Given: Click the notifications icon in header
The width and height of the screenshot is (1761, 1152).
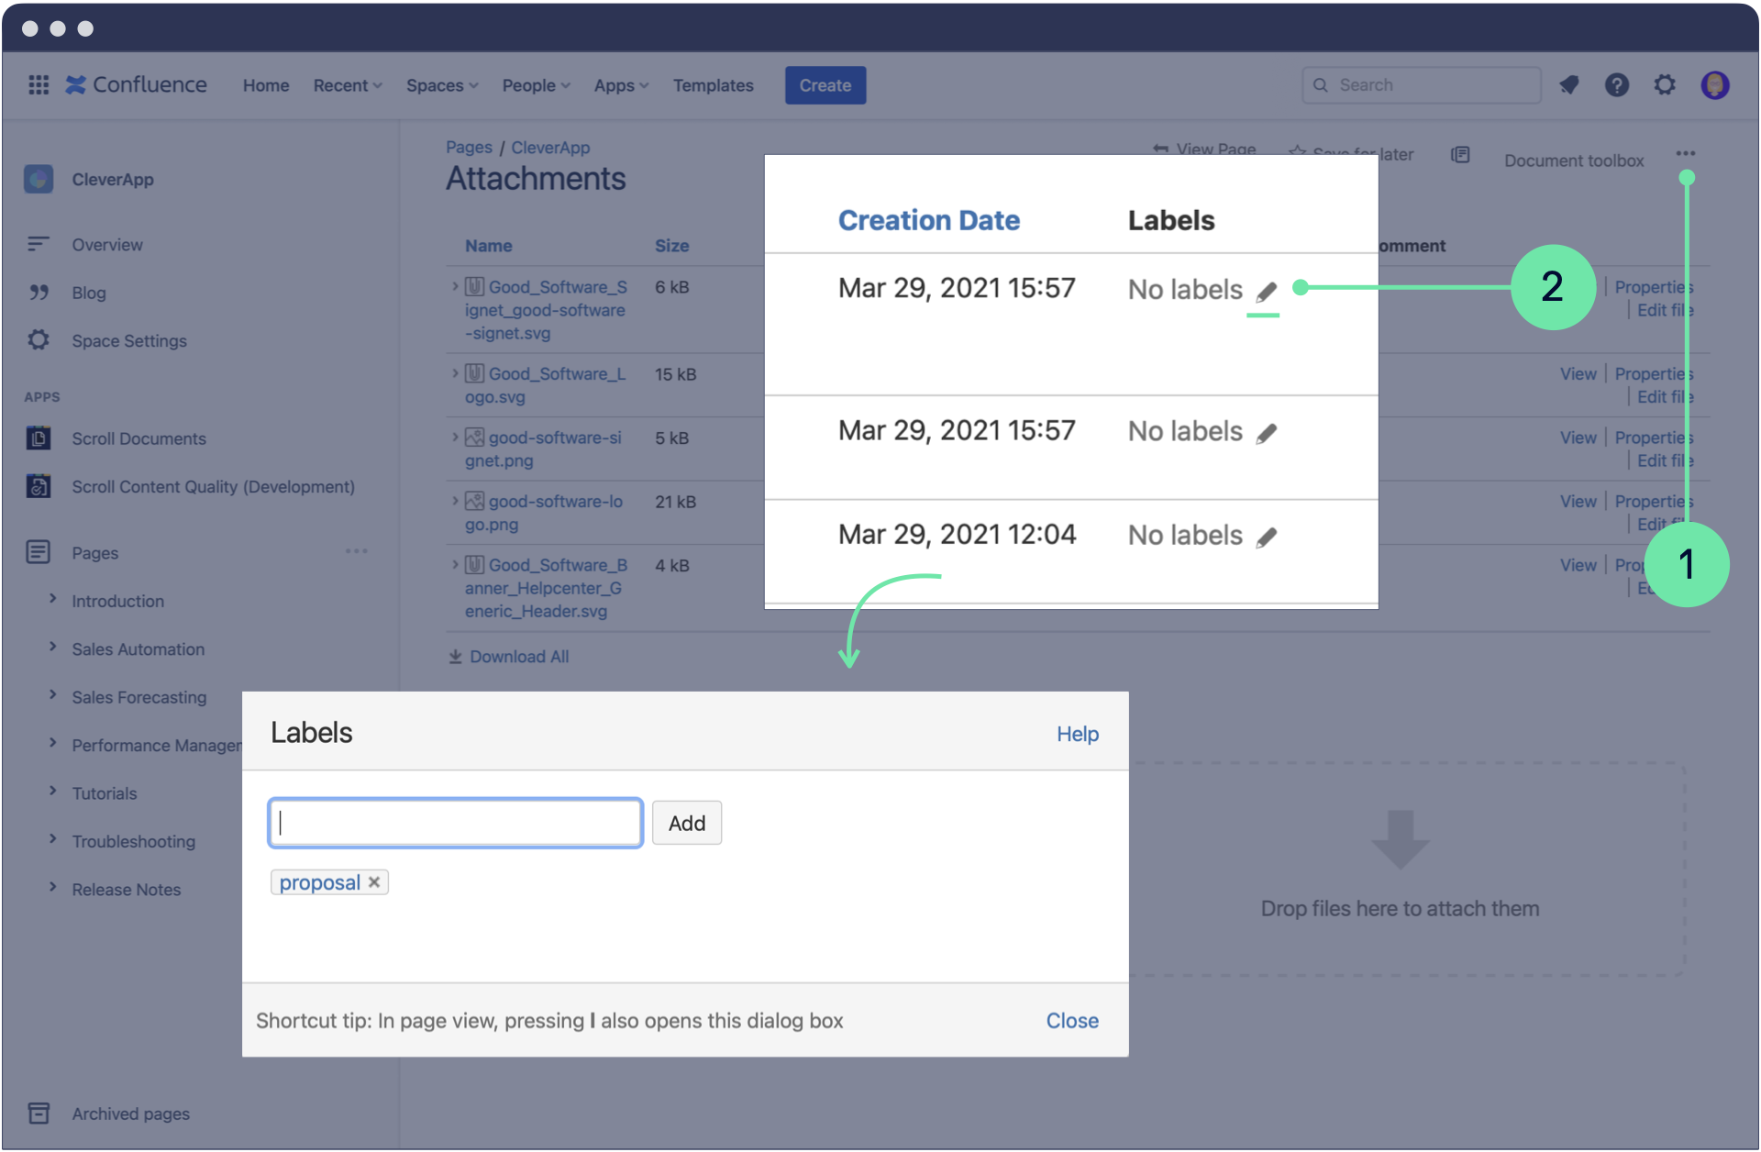Looking at the screenshot, I should [1569, 85].
